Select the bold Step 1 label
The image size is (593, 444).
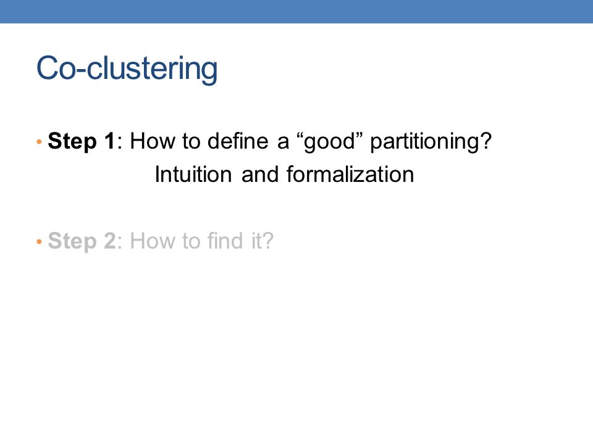82,142
